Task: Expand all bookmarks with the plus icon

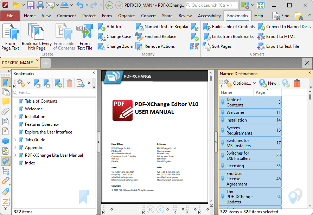Action: click(x=37, y=83)
